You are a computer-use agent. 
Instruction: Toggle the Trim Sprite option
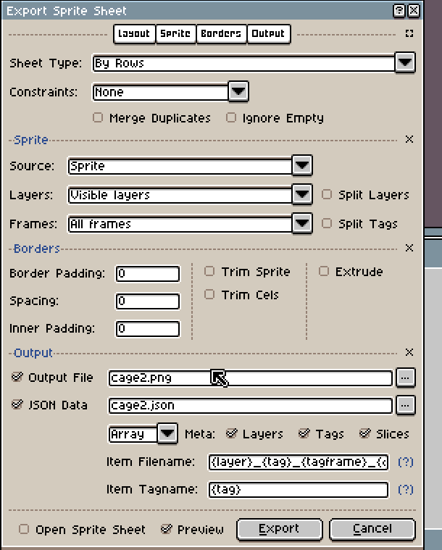[209, 272]
